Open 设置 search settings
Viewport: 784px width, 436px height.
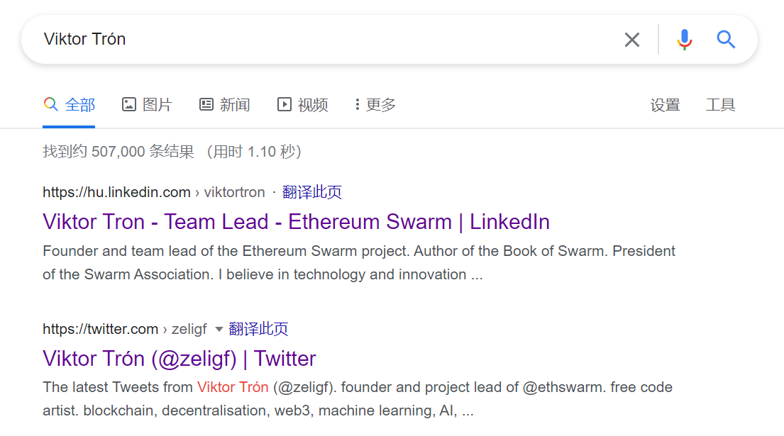click(665, 105)
